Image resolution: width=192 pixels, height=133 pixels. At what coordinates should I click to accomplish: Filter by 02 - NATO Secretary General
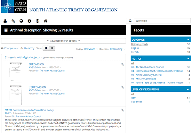click(x=147, y=75)
